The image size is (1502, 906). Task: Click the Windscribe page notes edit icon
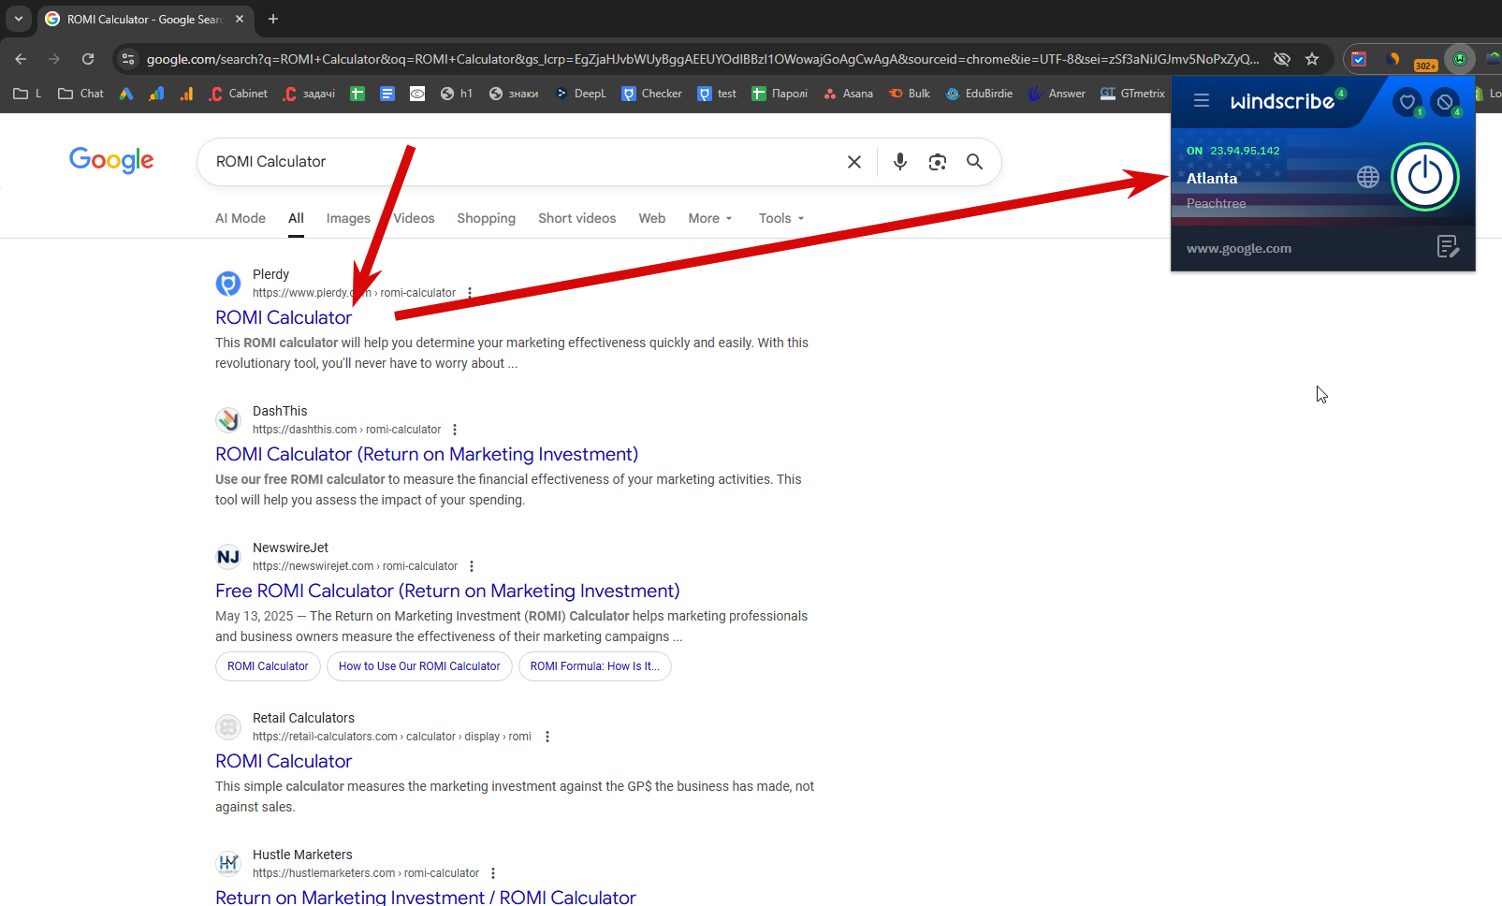tap(1447, 247)
